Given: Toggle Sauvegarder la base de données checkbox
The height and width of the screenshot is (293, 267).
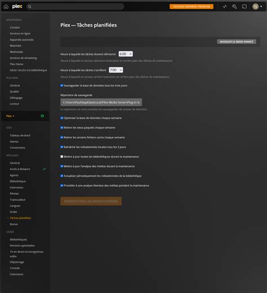Looking at the screenshot, I should click(62, 85).
